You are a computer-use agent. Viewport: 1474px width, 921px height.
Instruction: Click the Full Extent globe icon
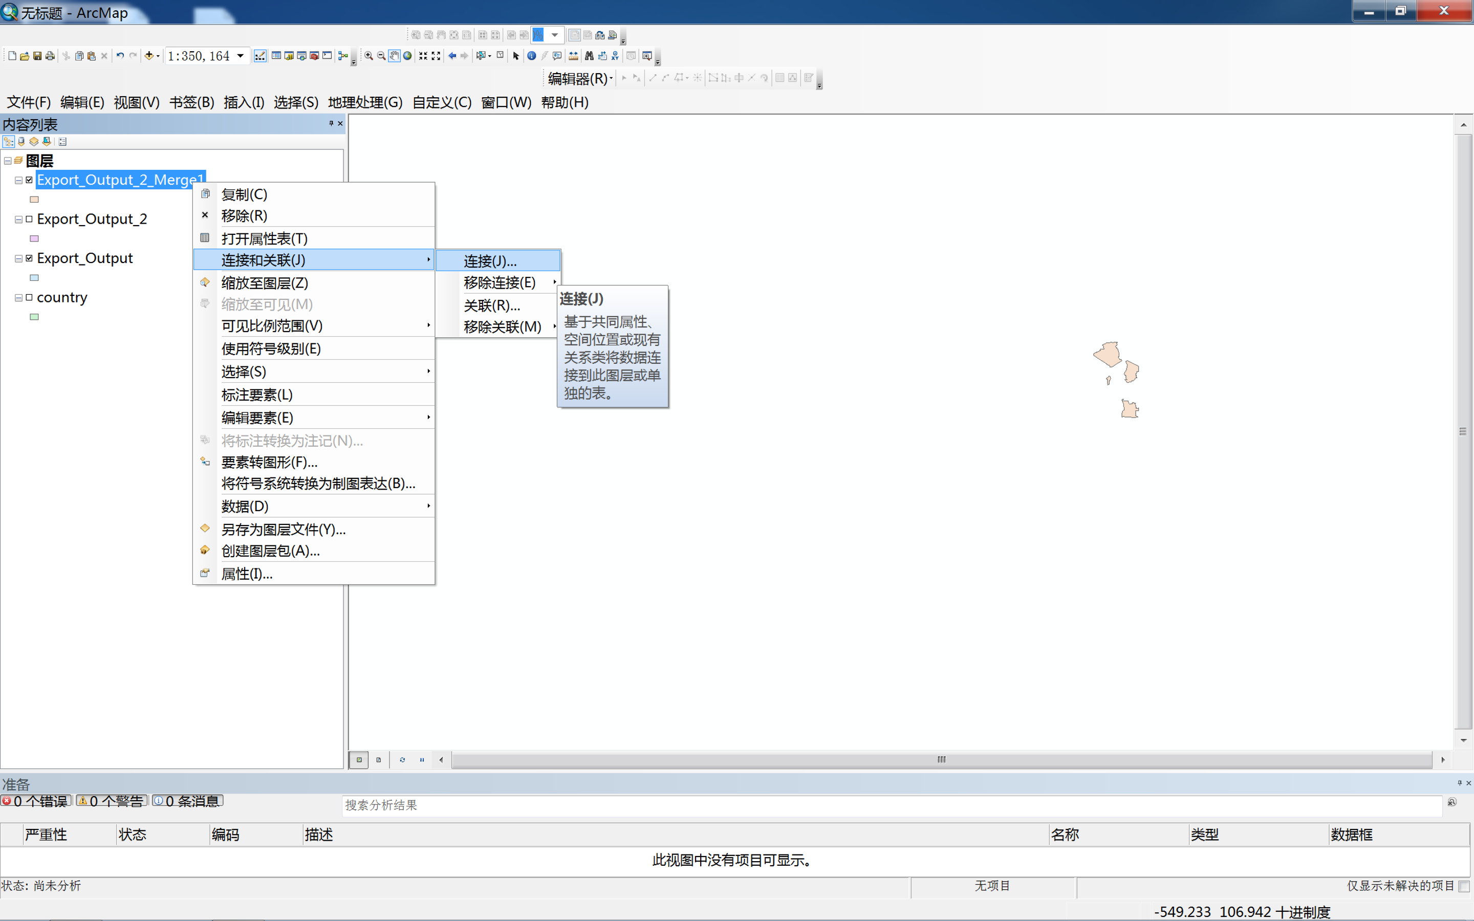(x=407, y=56)
